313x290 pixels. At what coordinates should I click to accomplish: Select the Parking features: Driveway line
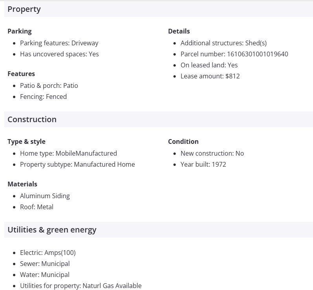(59, 43)
